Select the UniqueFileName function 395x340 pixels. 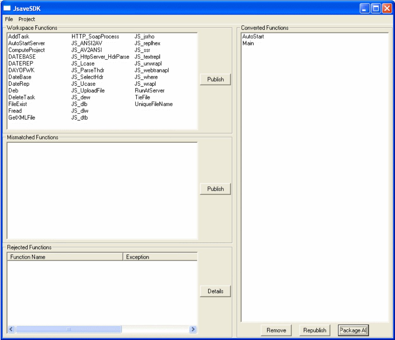pos(154,104)
